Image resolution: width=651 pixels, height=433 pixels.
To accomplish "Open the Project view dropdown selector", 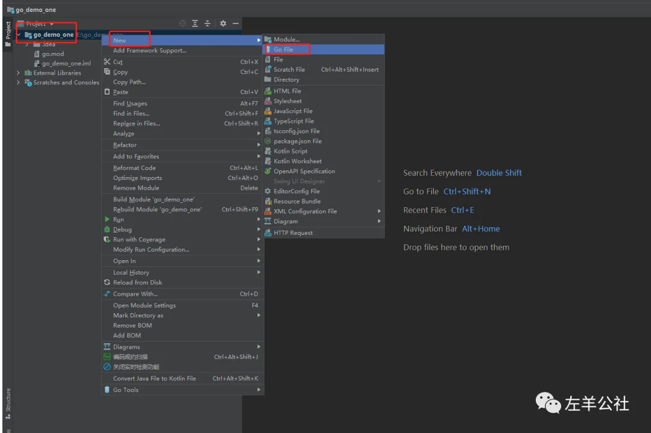I will [36, 23].
